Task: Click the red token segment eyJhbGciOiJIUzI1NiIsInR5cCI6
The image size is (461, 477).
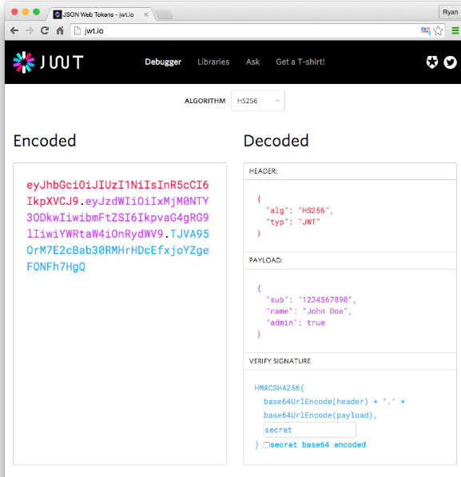Action: point(117,185)
